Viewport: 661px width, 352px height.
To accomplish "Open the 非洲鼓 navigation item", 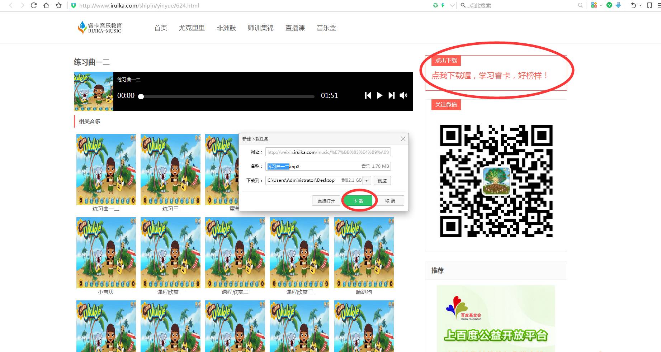I will pos(226,28).
